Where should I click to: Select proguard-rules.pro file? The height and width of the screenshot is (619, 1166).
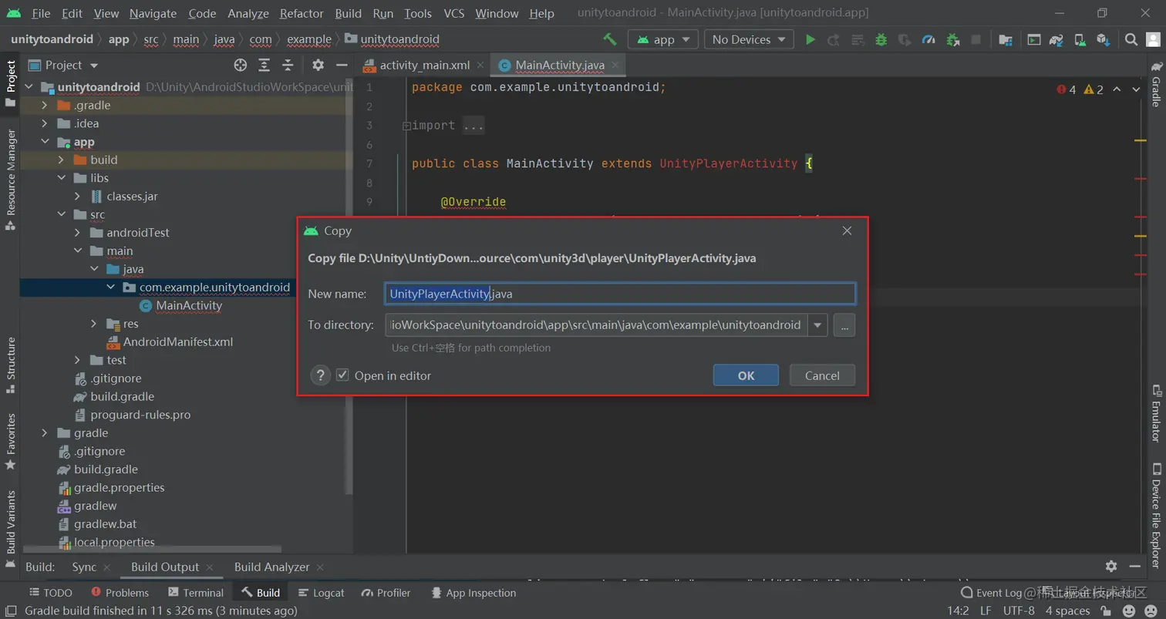[140, 415]
